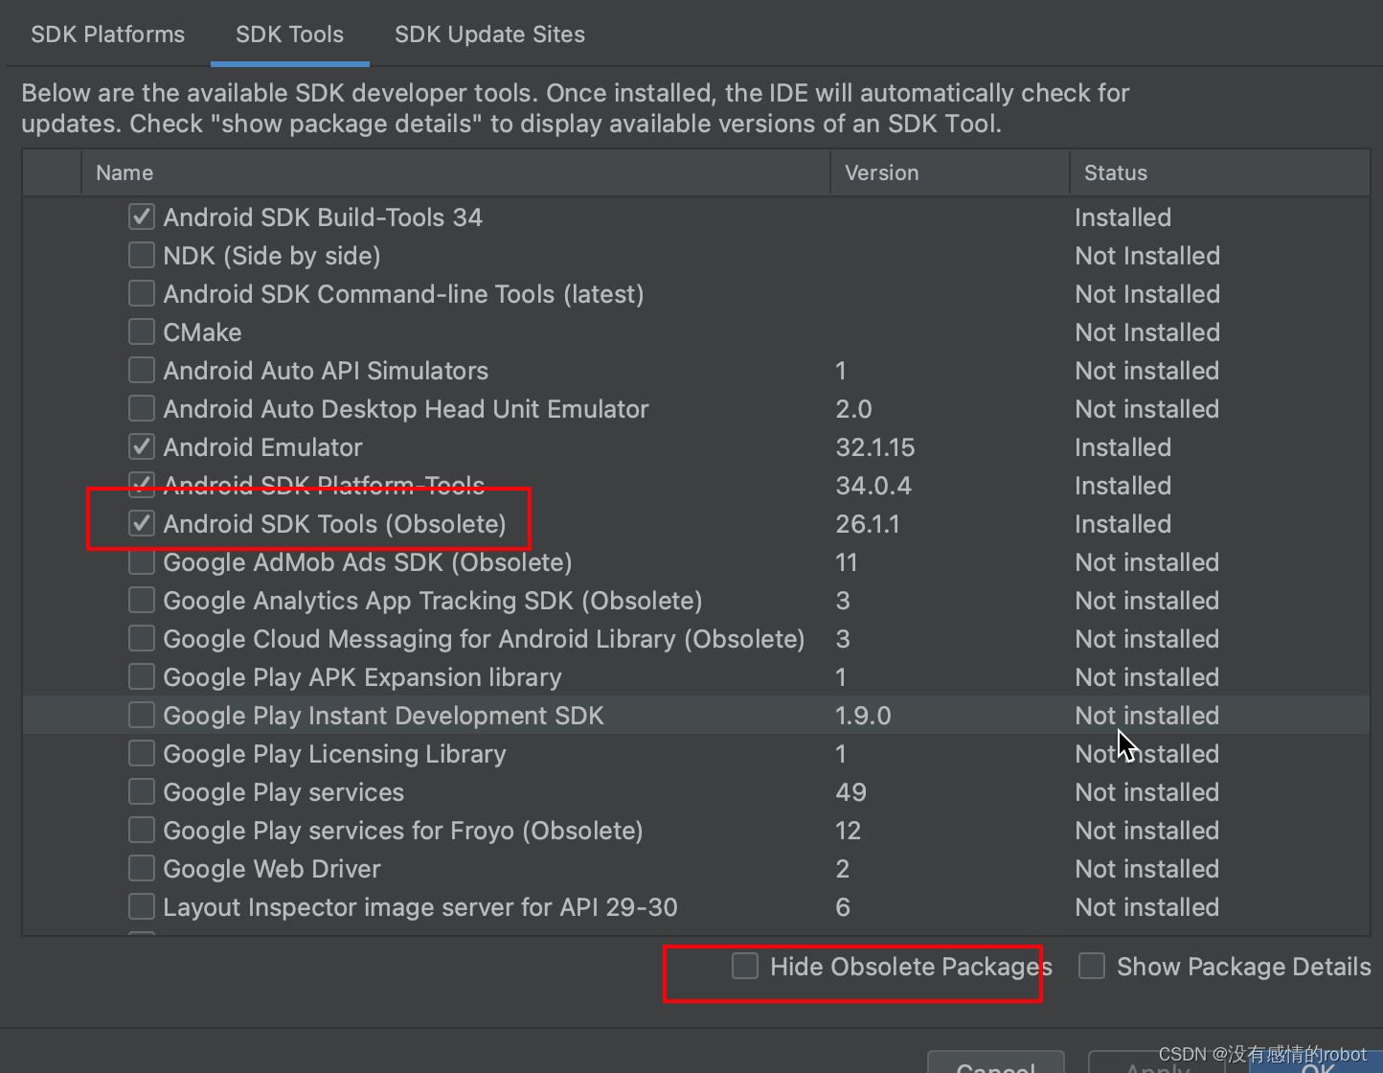Check Layout Inspector image server API 29-30
This screenshot has width=1383, height=1073.
point(142,906)
